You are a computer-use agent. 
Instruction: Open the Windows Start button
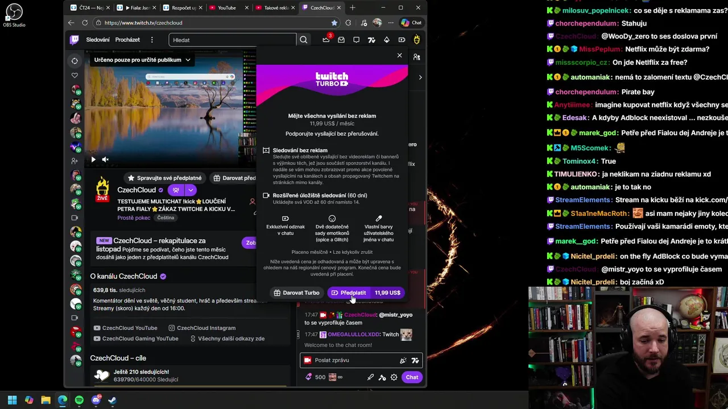[12, 400]
